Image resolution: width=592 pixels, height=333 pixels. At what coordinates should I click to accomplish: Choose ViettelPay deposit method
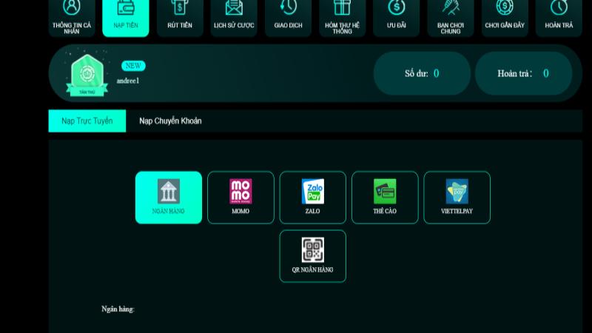click(457, 198)
